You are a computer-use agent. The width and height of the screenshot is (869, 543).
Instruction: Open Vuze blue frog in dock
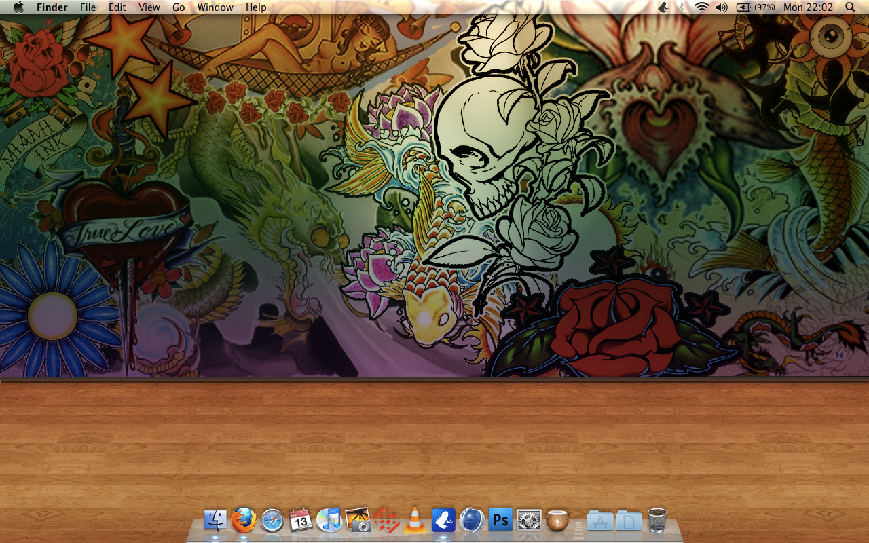coord(443,521)
